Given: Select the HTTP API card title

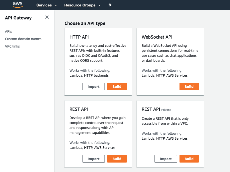Looking at the screenshot, I should (79, 37).
